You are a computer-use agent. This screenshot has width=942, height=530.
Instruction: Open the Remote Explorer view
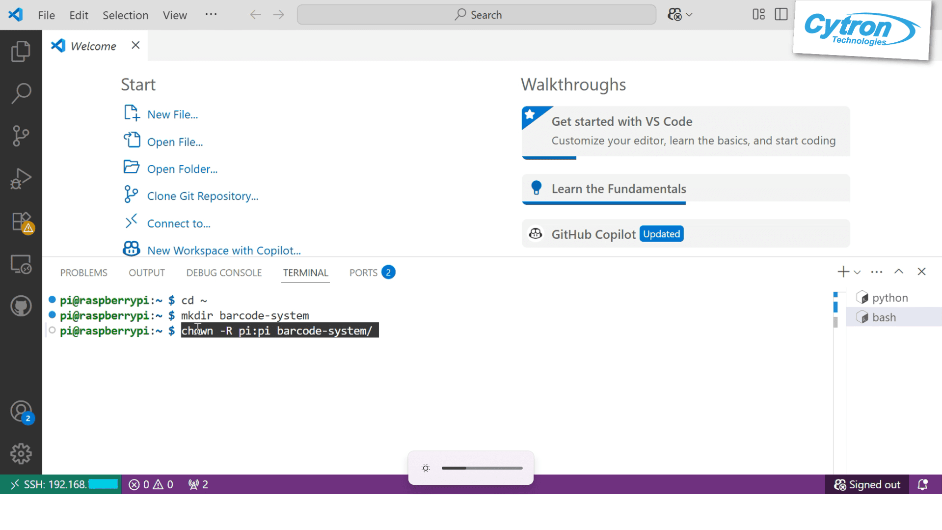point(21,264)
